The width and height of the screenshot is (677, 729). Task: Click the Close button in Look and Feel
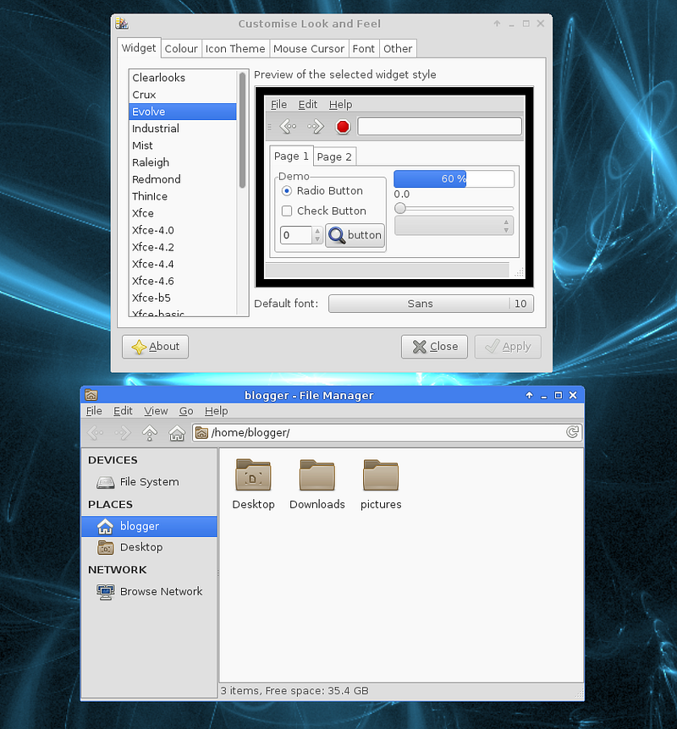point(435,347)
